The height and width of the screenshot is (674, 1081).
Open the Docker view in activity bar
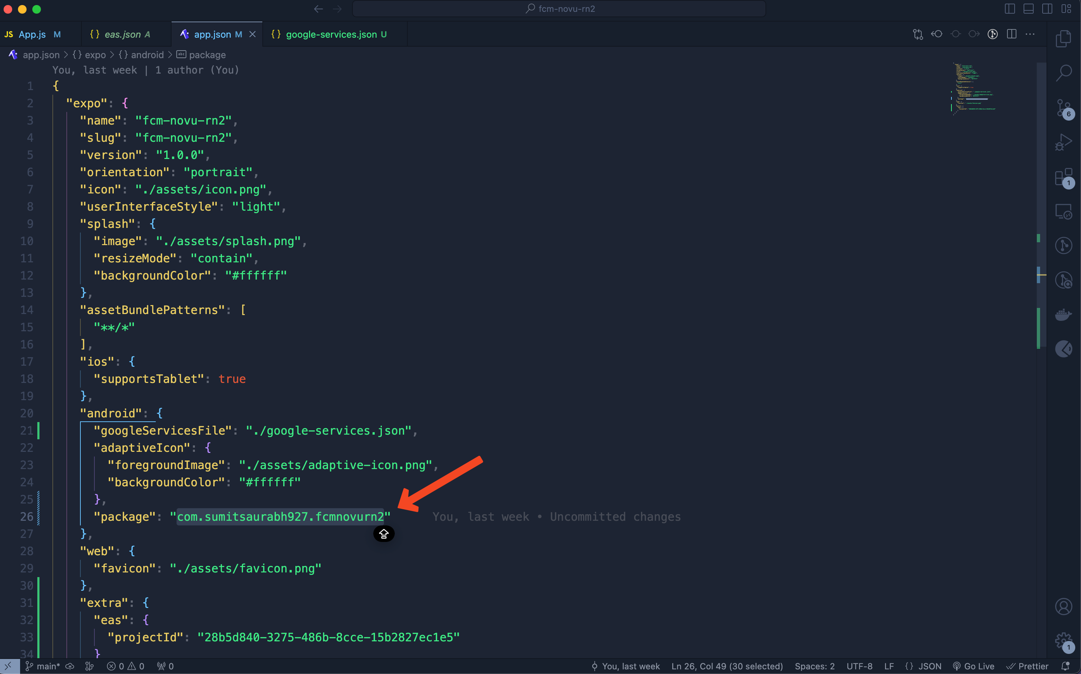click(1064, 315)
